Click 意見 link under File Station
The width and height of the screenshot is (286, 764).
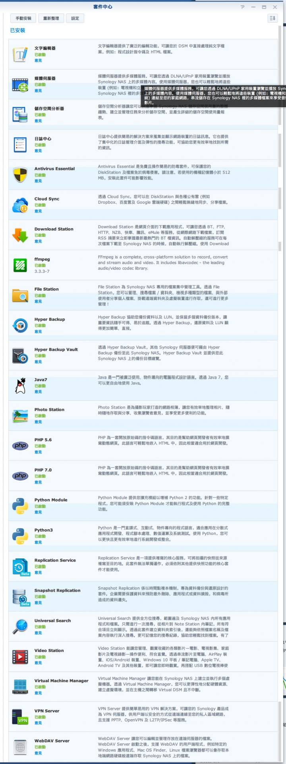(38, 301)
